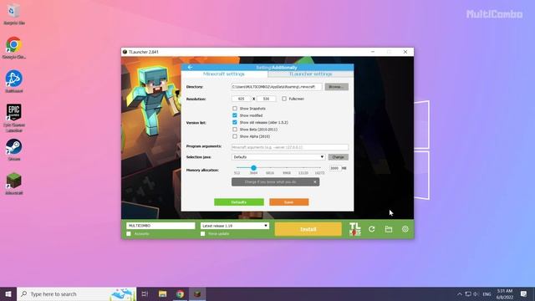Show hidden system tray icons
Image resolution: width=535 pixels, height=301 pixels.
point(460,293)
